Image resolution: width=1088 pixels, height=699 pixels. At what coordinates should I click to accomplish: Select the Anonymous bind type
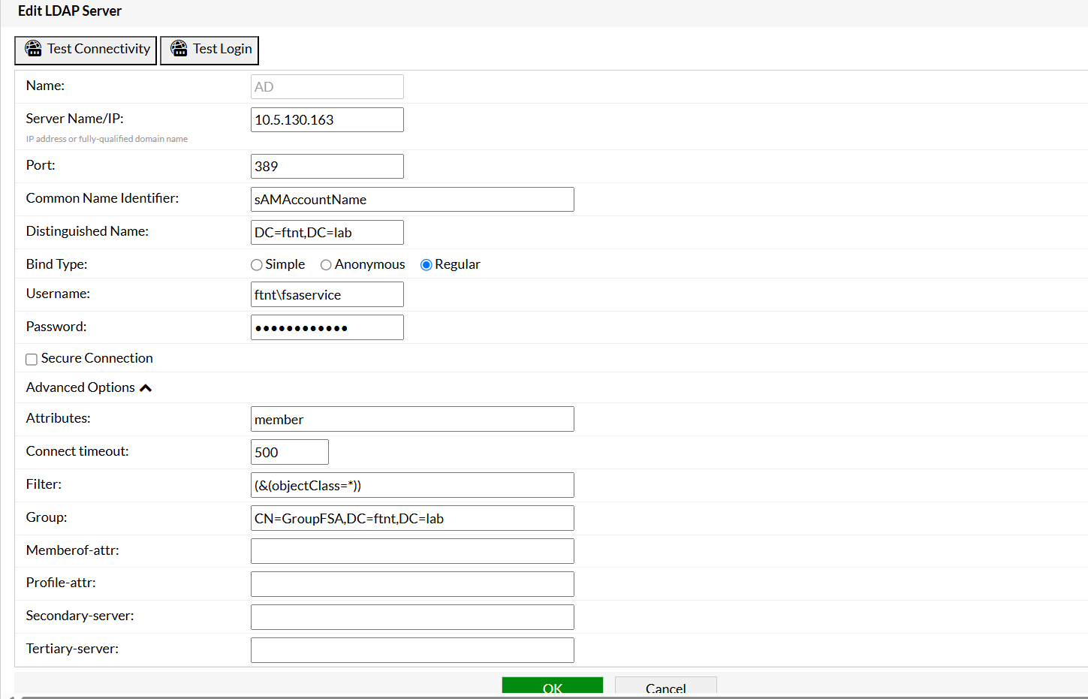[x=326, y=265]
